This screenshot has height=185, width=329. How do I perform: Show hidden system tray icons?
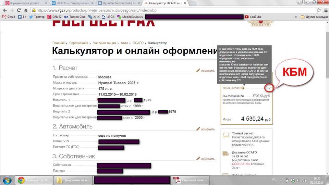pos(281,181)
